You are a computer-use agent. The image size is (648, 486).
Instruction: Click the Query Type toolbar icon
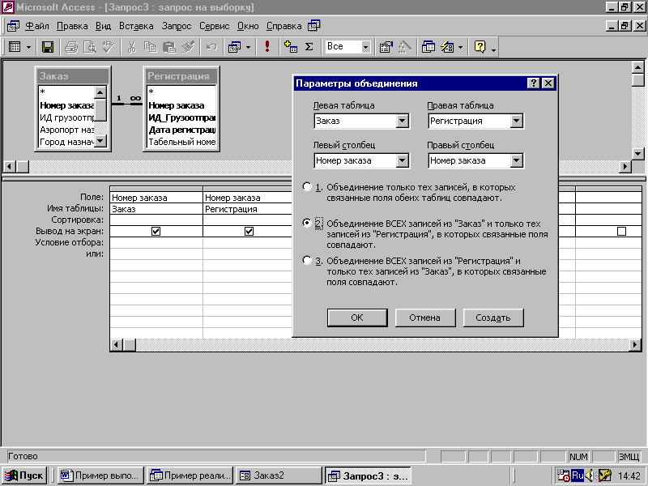234,47
